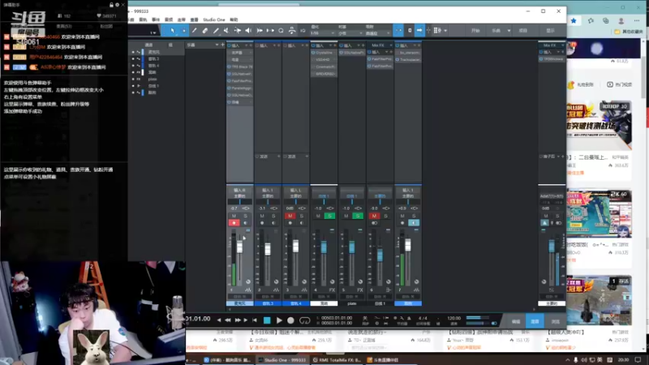649x365 pixels.
Task: Select the Arrow tool in Studio One toolbar
Action: [173, 31]
